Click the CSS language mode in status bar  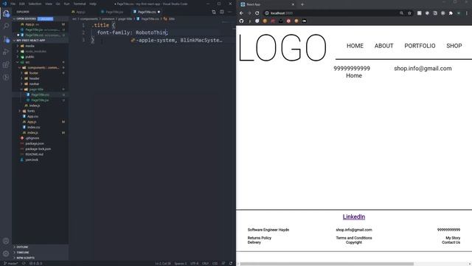[x=215, y=263]
